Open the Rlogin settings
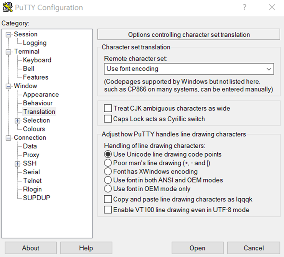The image size is (284, 257). pos(32,189)
